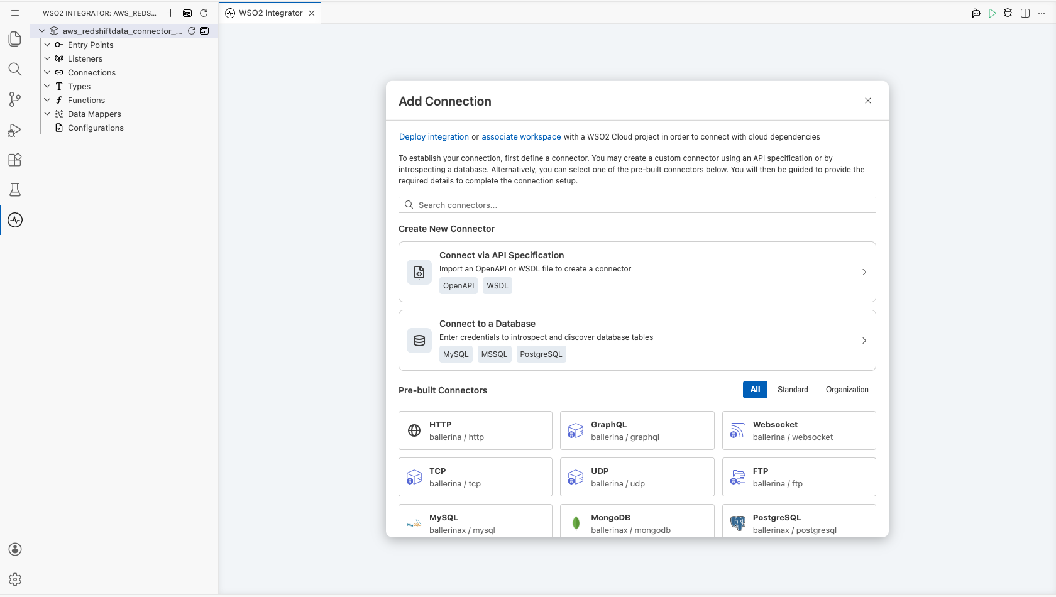Click the refresh icon in sidebar header
Viewport: 1056px width, 597px height.
204,13
